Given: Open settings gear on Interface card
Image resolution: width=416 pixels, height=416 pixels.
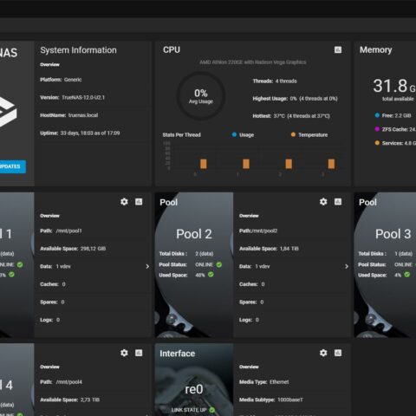Looking at the screenshot, I should coord(323,353).
